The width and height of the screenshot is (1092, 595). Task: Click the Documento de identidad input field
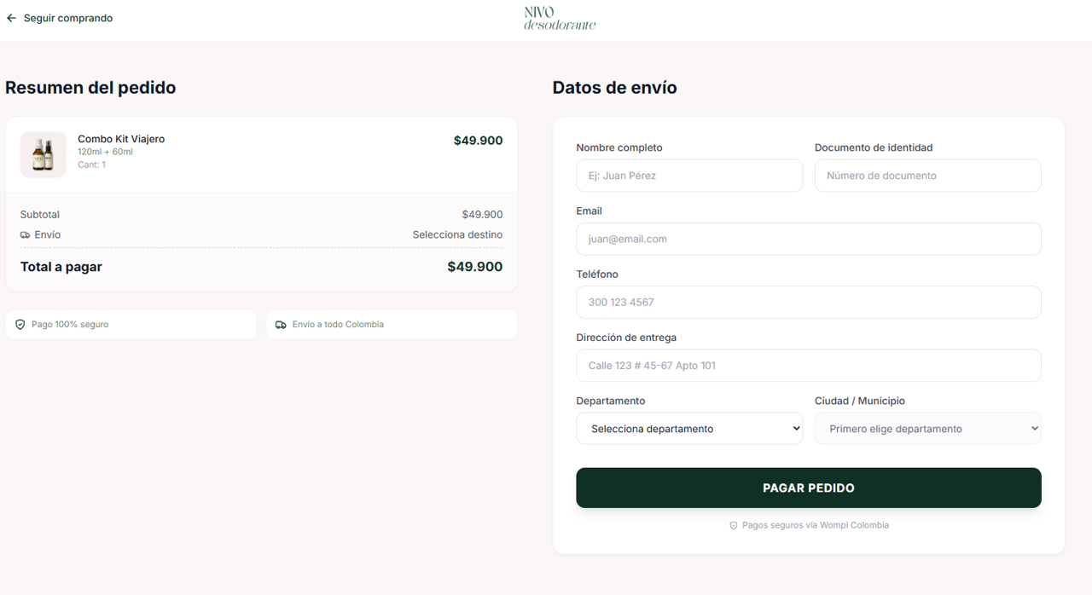tap(927, 176)
